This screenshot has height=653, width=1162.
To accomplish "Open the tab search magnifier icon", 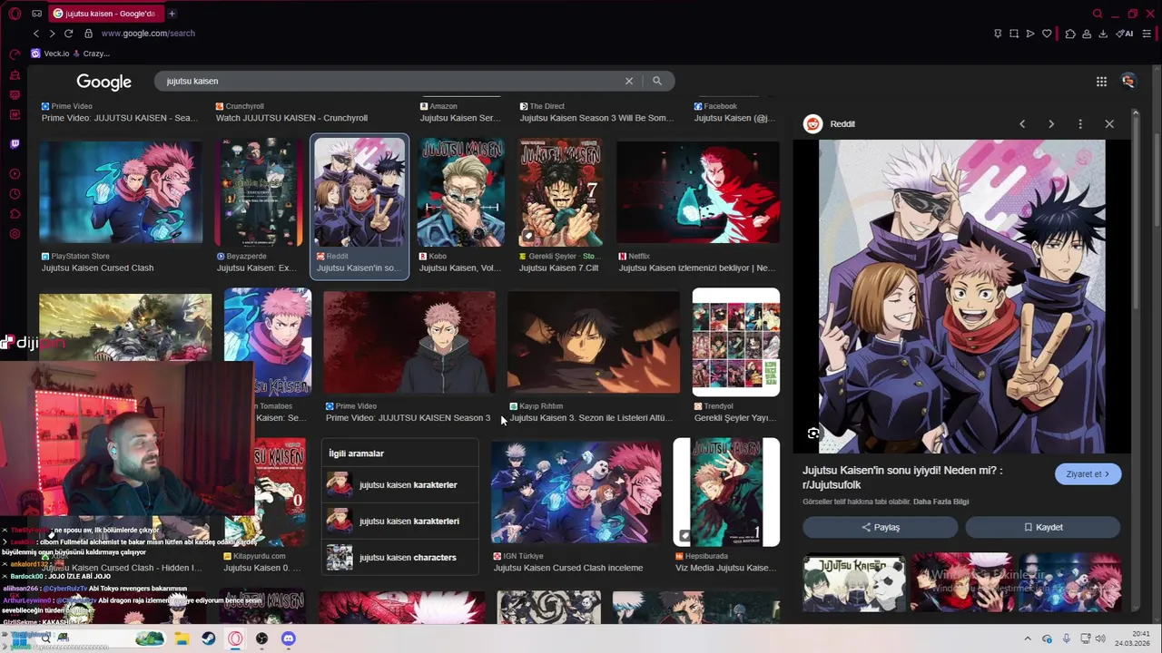I will tap(1098, 14).
